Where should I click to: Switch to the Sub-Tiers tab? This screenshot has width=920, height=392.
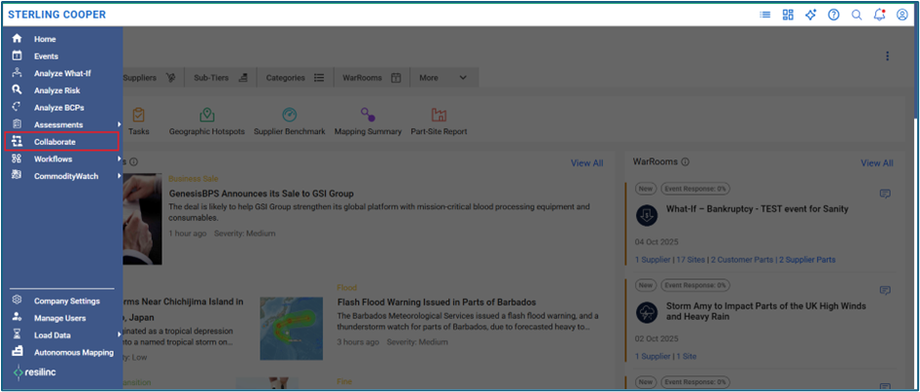[x=221, y=78]
